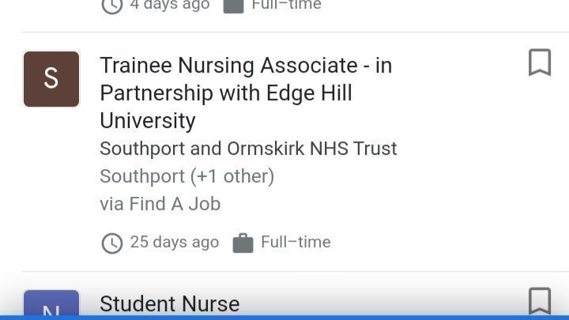Click the blue N company logo
The width and height of the screenshot is (569, 320).
[51, 303]
